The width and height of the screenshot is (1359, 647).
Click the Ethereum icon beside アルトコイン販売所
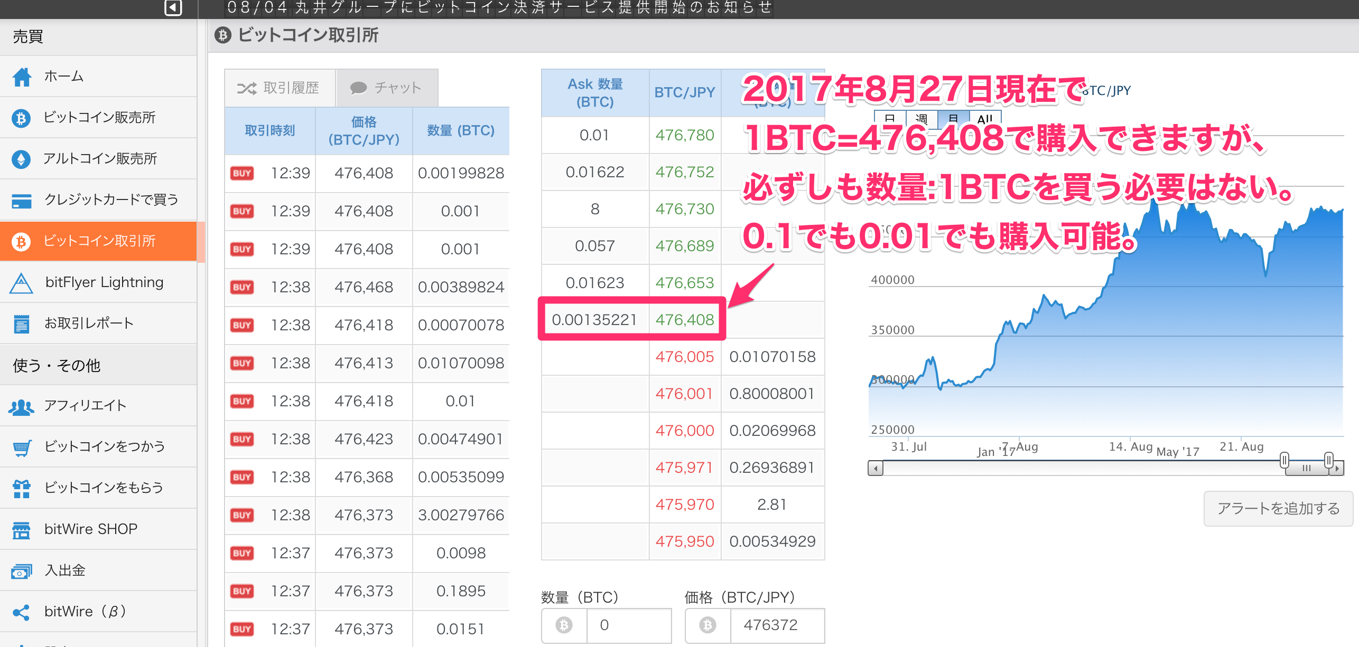pyautogui.click(x=21, y=159)
